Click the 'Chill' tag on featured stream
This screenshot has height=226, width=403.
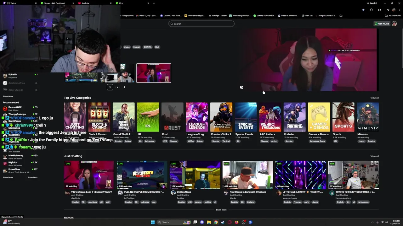pyautogui.click(x=157, y=47)
